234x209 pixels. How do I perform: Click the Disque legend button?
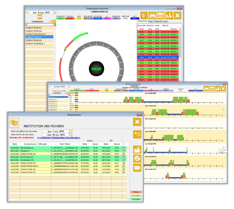click(x=136, y=192)
